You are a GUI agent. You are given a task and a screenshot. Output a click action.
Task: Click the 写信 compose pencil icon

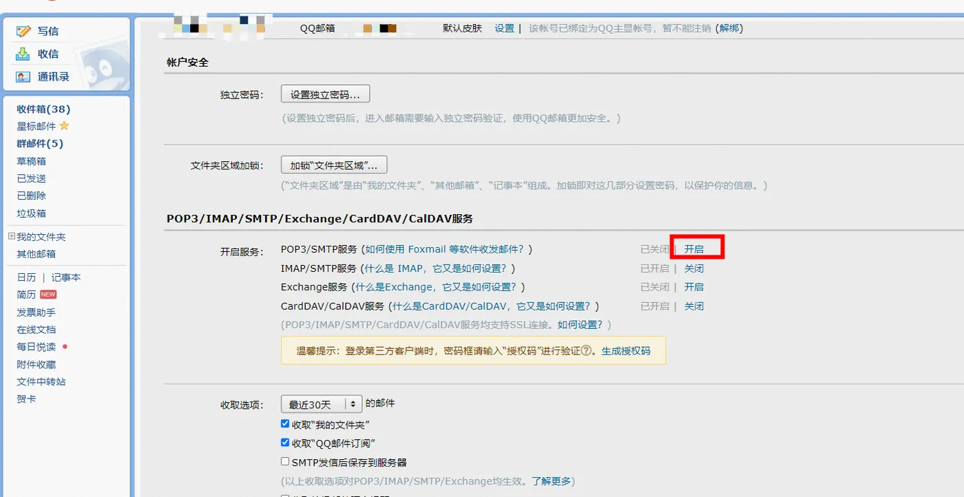tap(23, 31)
